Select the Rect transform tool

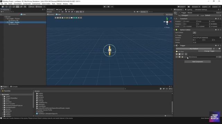[17, 7]
